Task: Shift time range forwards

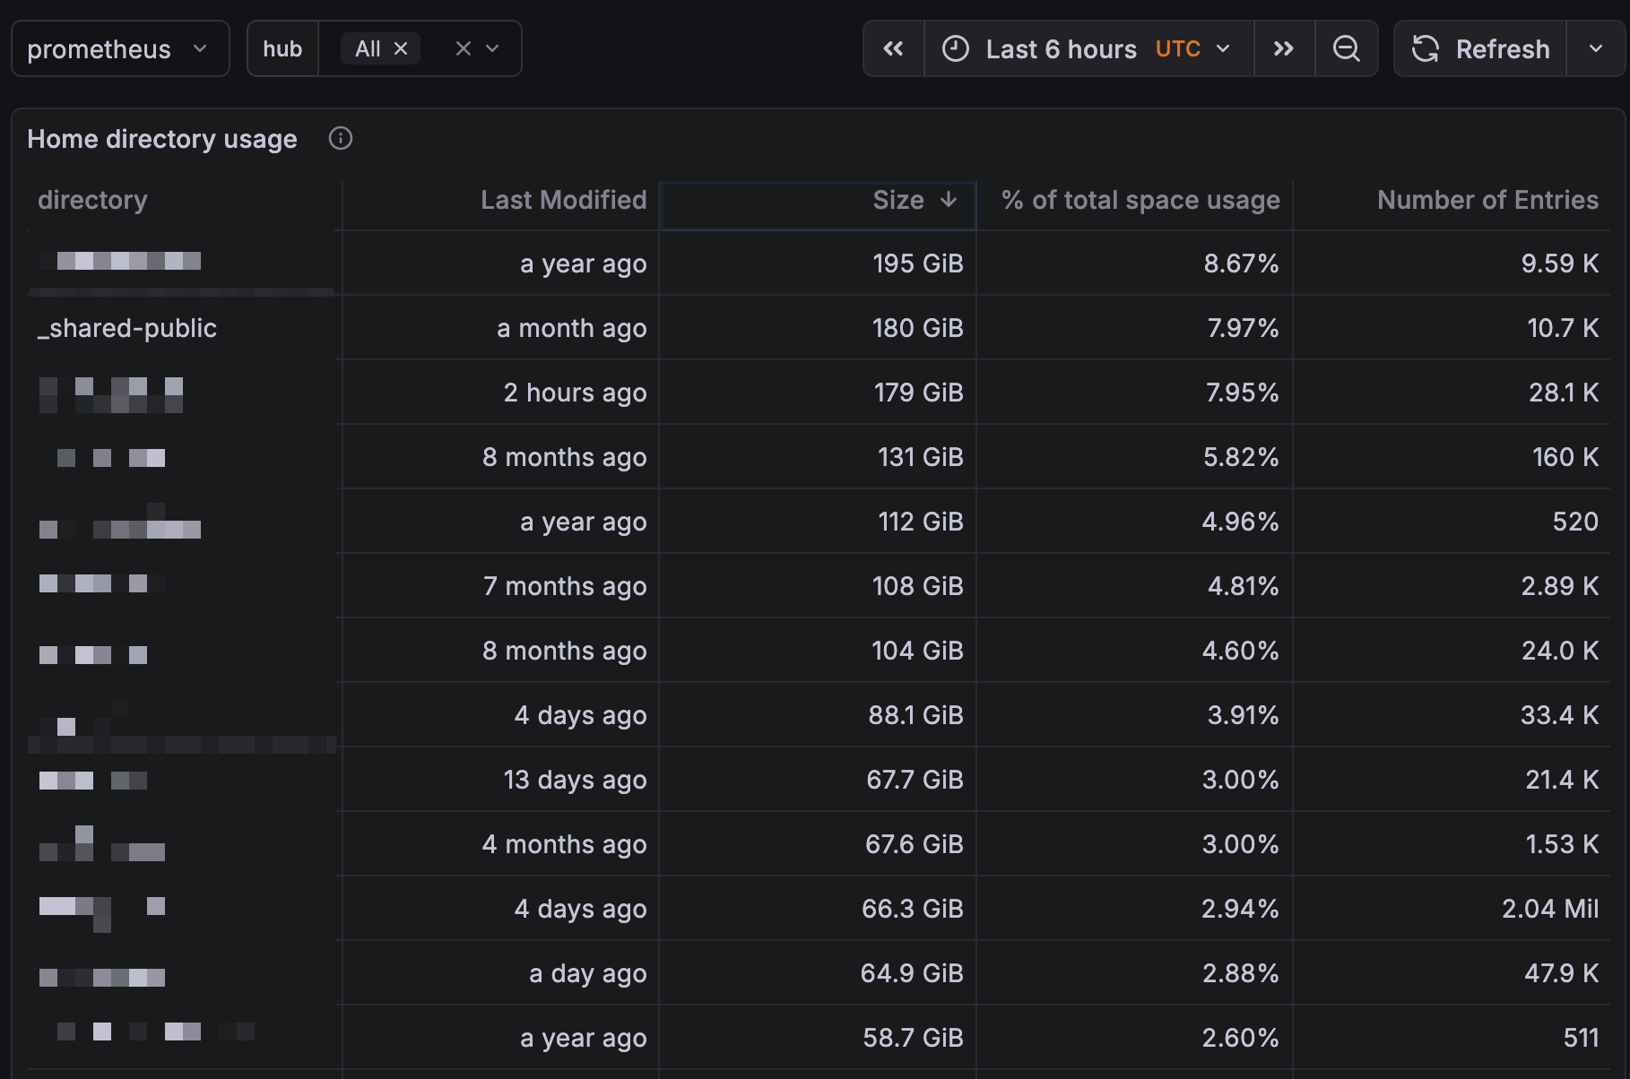Action: pyautogui.click(x=1284, y=48)
